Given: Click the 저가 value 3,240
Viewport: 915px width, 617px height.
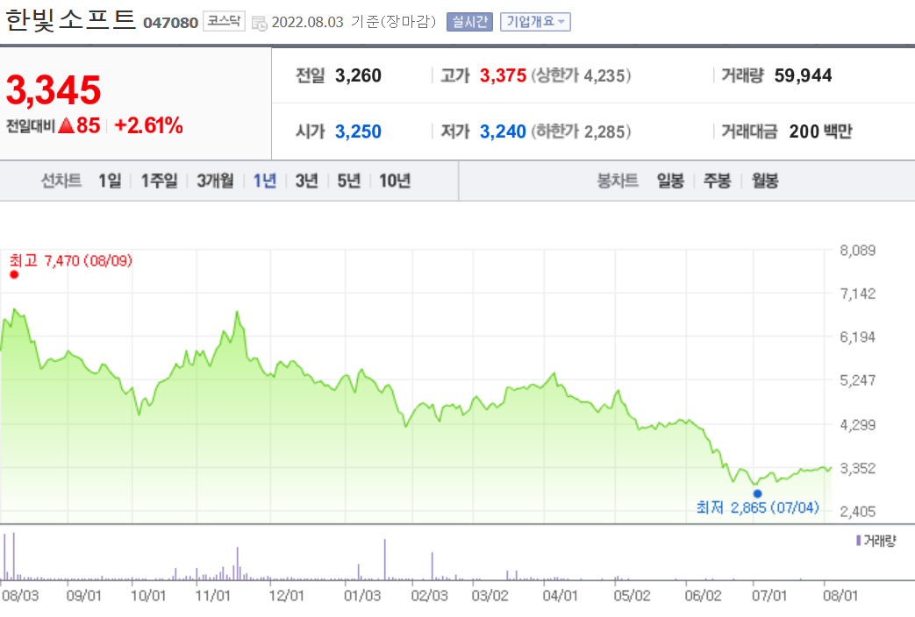Looking at the screenshot, I should (x=503, y=131).
